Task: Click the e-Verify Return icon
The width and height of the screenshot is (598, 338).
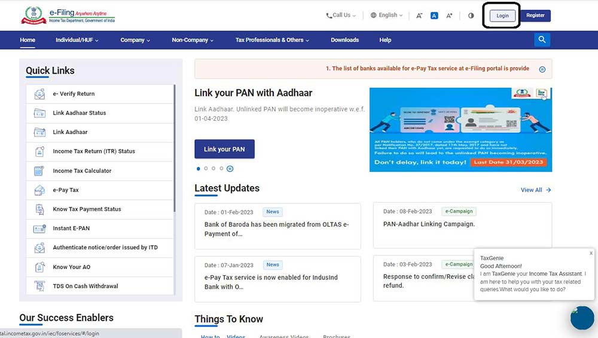Action: click(39, 94)
